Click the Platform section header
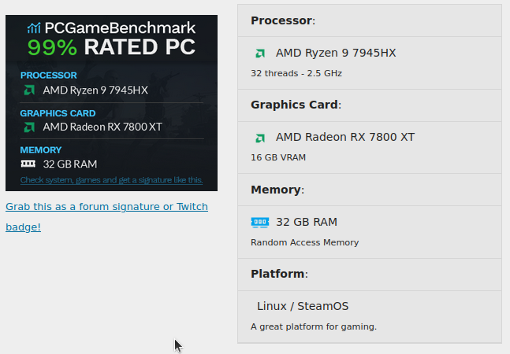 (x=279, y=274)
